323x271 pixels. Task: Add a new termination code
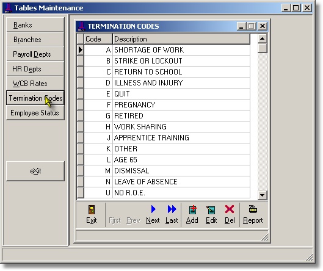192,210
